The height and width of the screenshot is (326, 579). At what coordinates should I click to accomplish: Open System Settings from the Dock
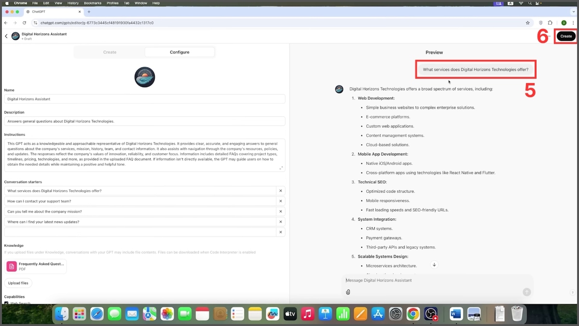coord(396,314)
